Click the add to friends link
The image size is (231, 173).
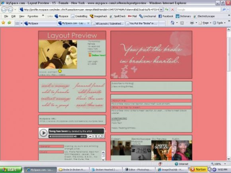click(x=55, y=92)
